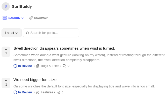
Task: Click the board icon next to Bugs & Fixes
Action: pos(38,66)
